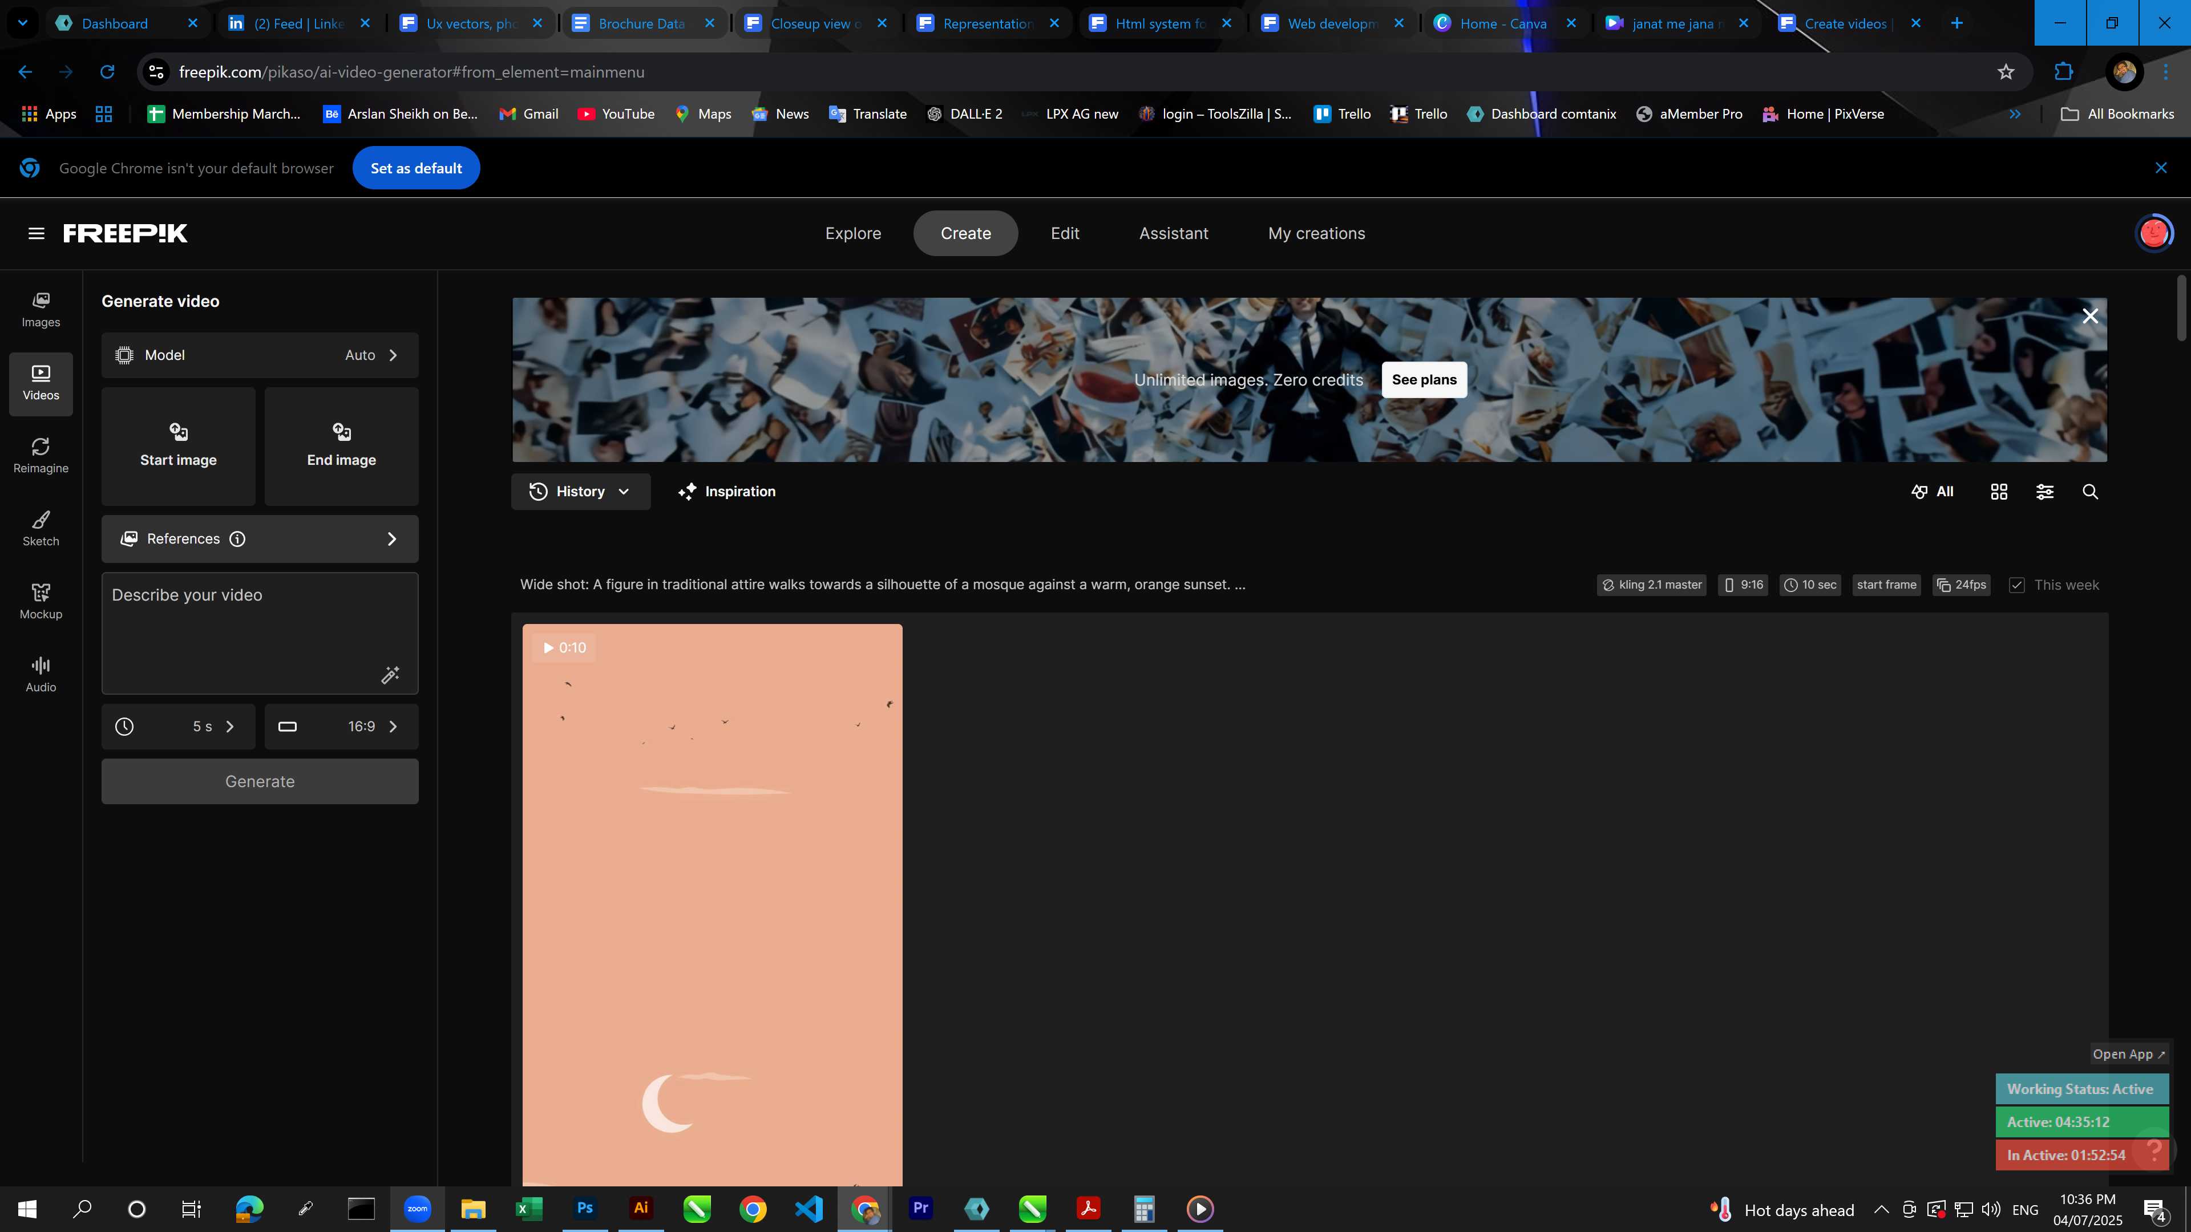Click the Freepik logo
The image size is (2191, 1232).
[x=125, y=233]
